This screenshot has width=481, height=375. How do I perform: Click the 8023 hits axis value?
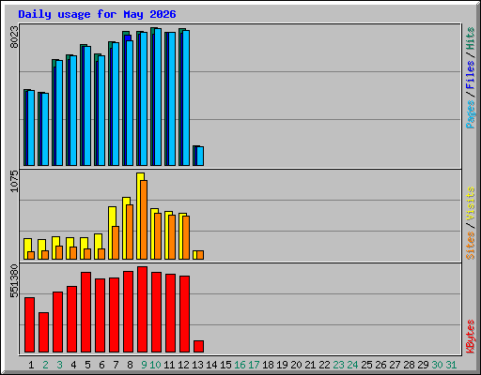coord(14,37)
